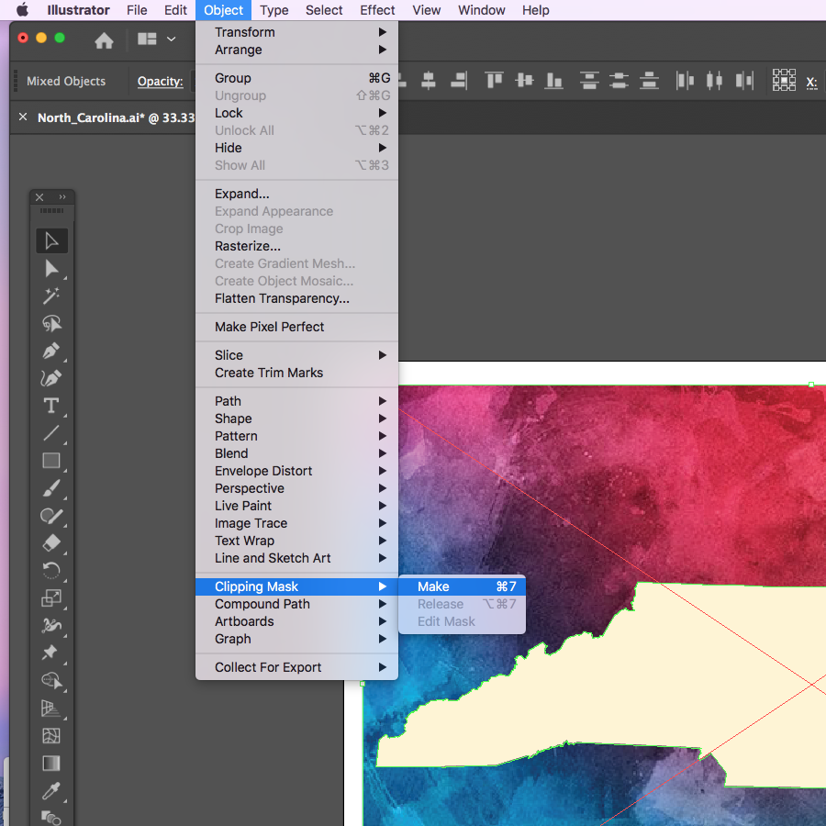Image resolution: width=826 pixels, height=826 pixels.
Task: Expand the Collect For Export submenu
Action: [296, 667]
